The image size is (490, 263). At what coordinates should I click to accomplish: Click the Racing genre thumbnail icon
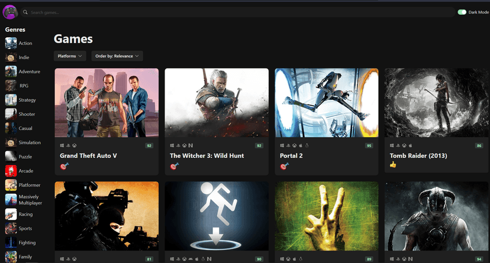11,215
